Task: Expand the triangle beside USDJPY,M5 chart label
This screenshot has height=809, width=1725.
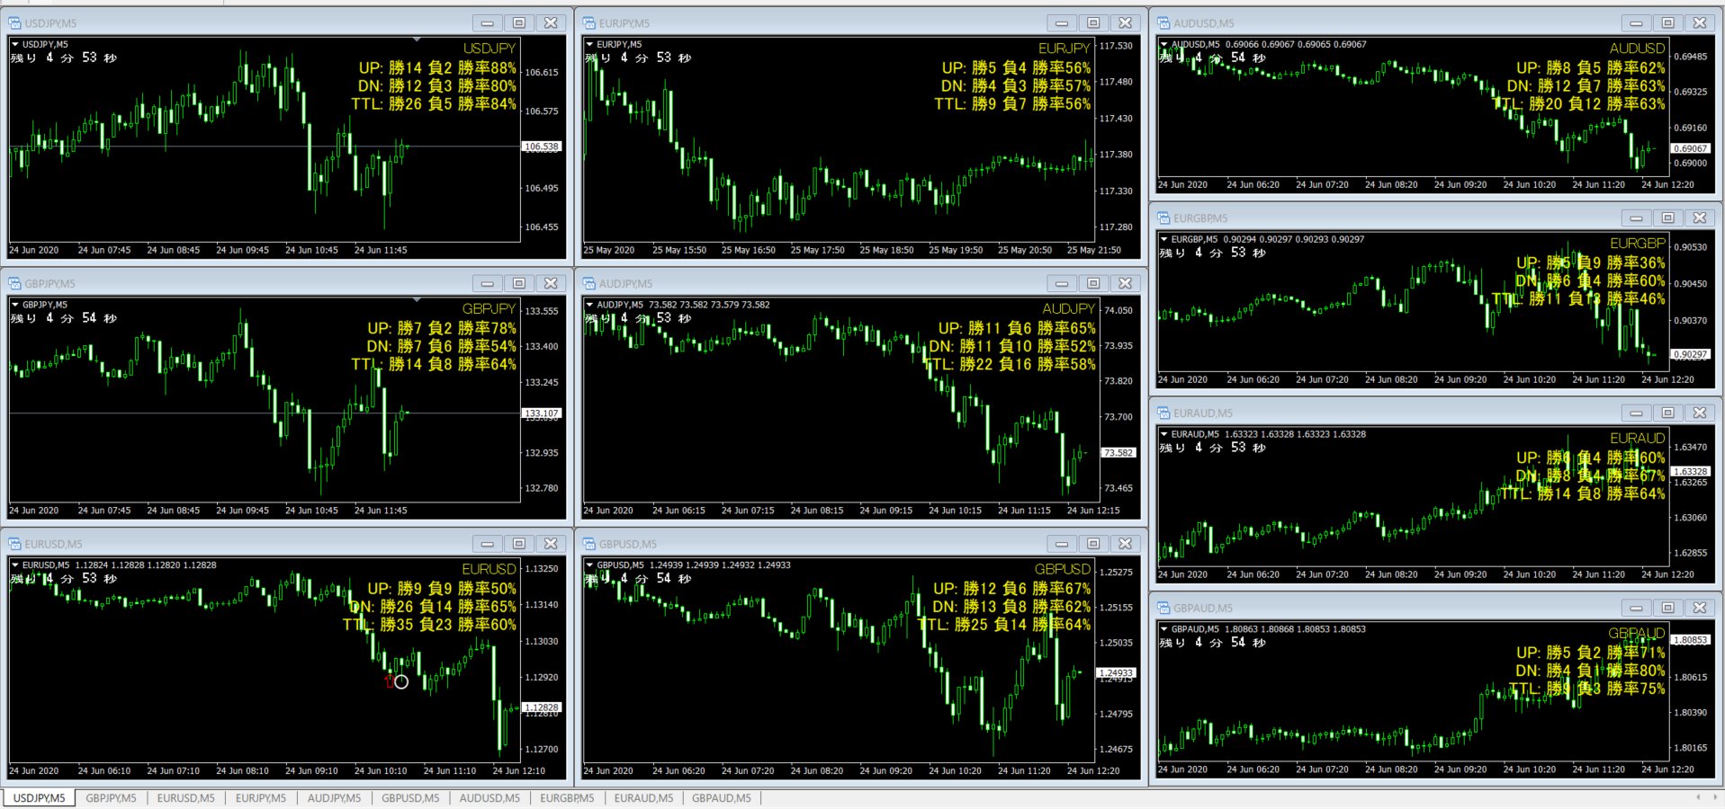Action: [x=15, y=44]
